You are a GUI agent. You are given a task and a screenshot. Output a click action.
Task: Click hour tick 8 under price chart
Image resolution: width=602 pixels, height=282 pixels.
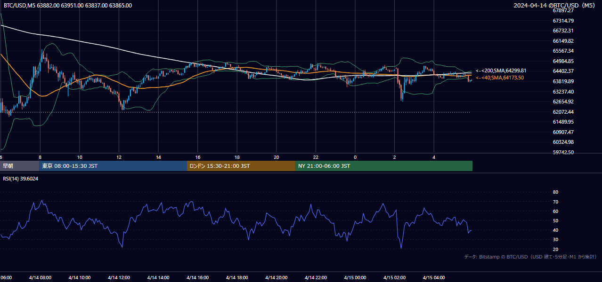tap(40, 157)
